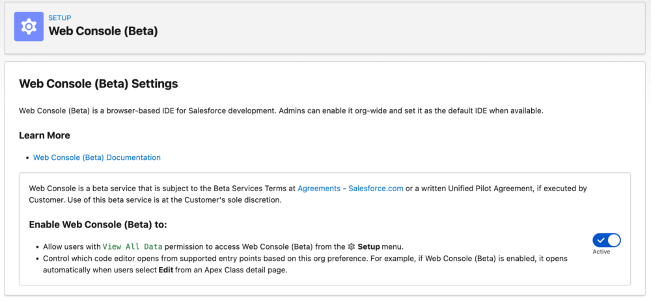Click the "Enable Web Console (Beta) to:" heading
651x301 pixels.
pyautogui.click(x=98, y=225)
